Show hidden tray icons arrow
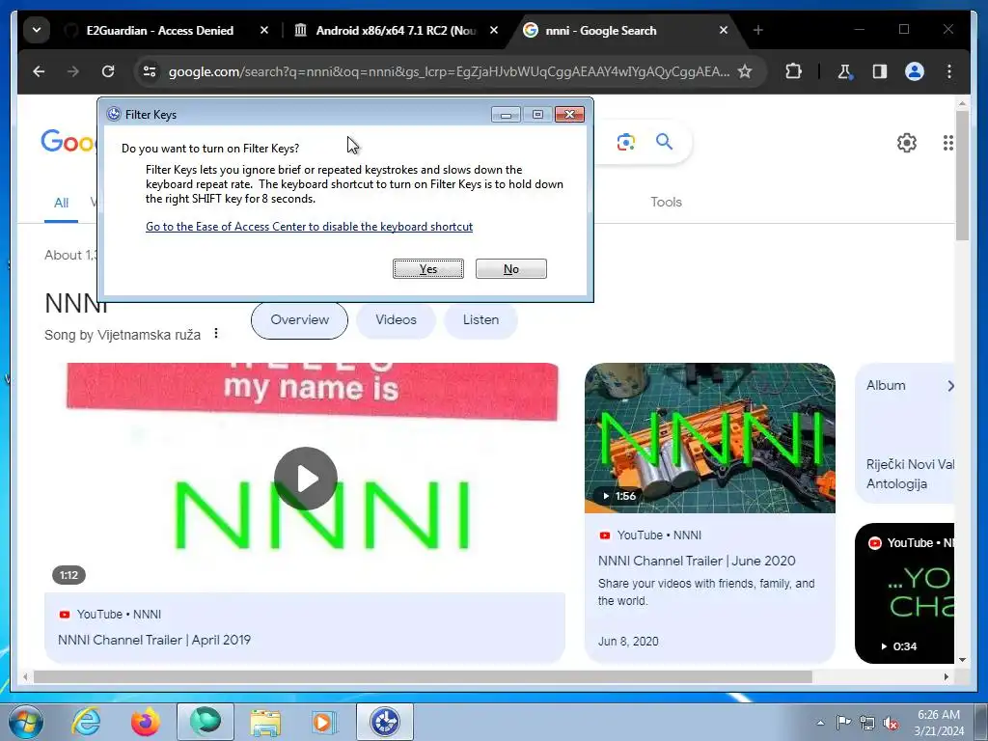Image resolution: width=988 pixels, height=741 pixels. point(820,723)
